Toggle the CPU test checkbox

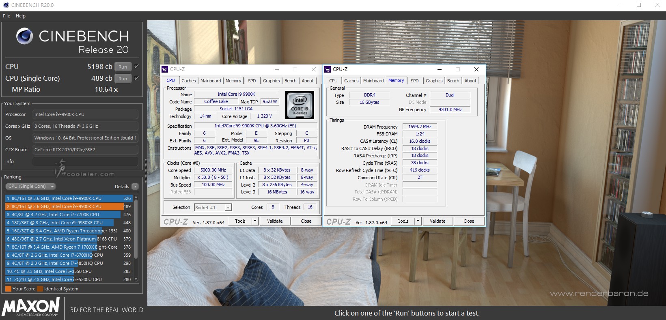pos(136,67)
